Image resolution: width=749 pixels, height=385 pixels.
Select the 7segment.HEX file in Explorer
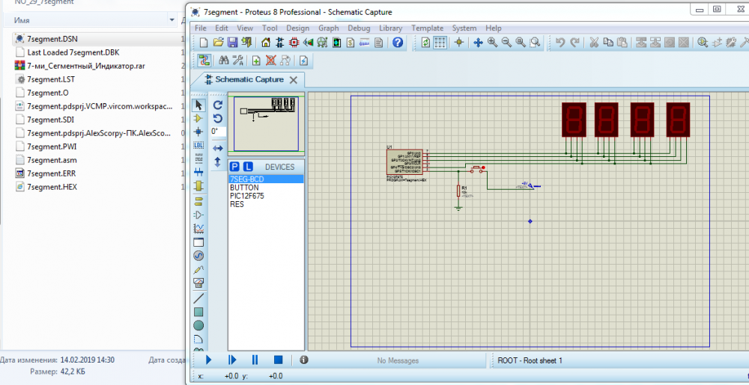[x=52, y=187]
